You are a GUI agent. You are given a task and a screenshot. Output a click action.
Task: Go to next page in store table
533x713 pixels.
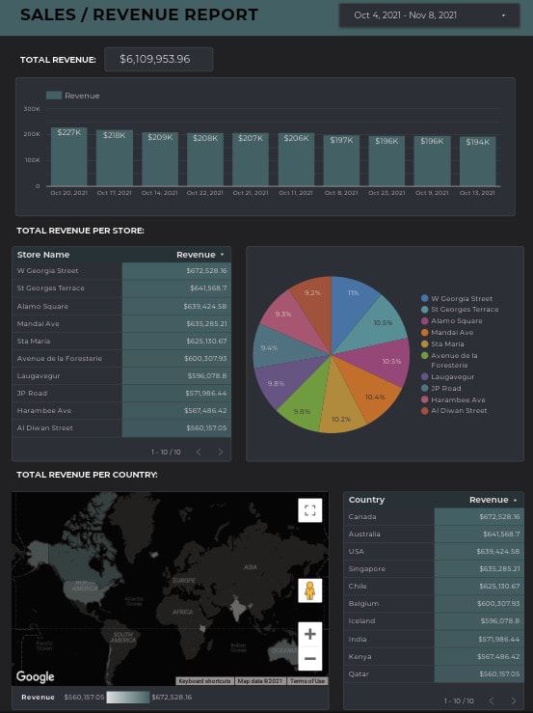(221, 452)
